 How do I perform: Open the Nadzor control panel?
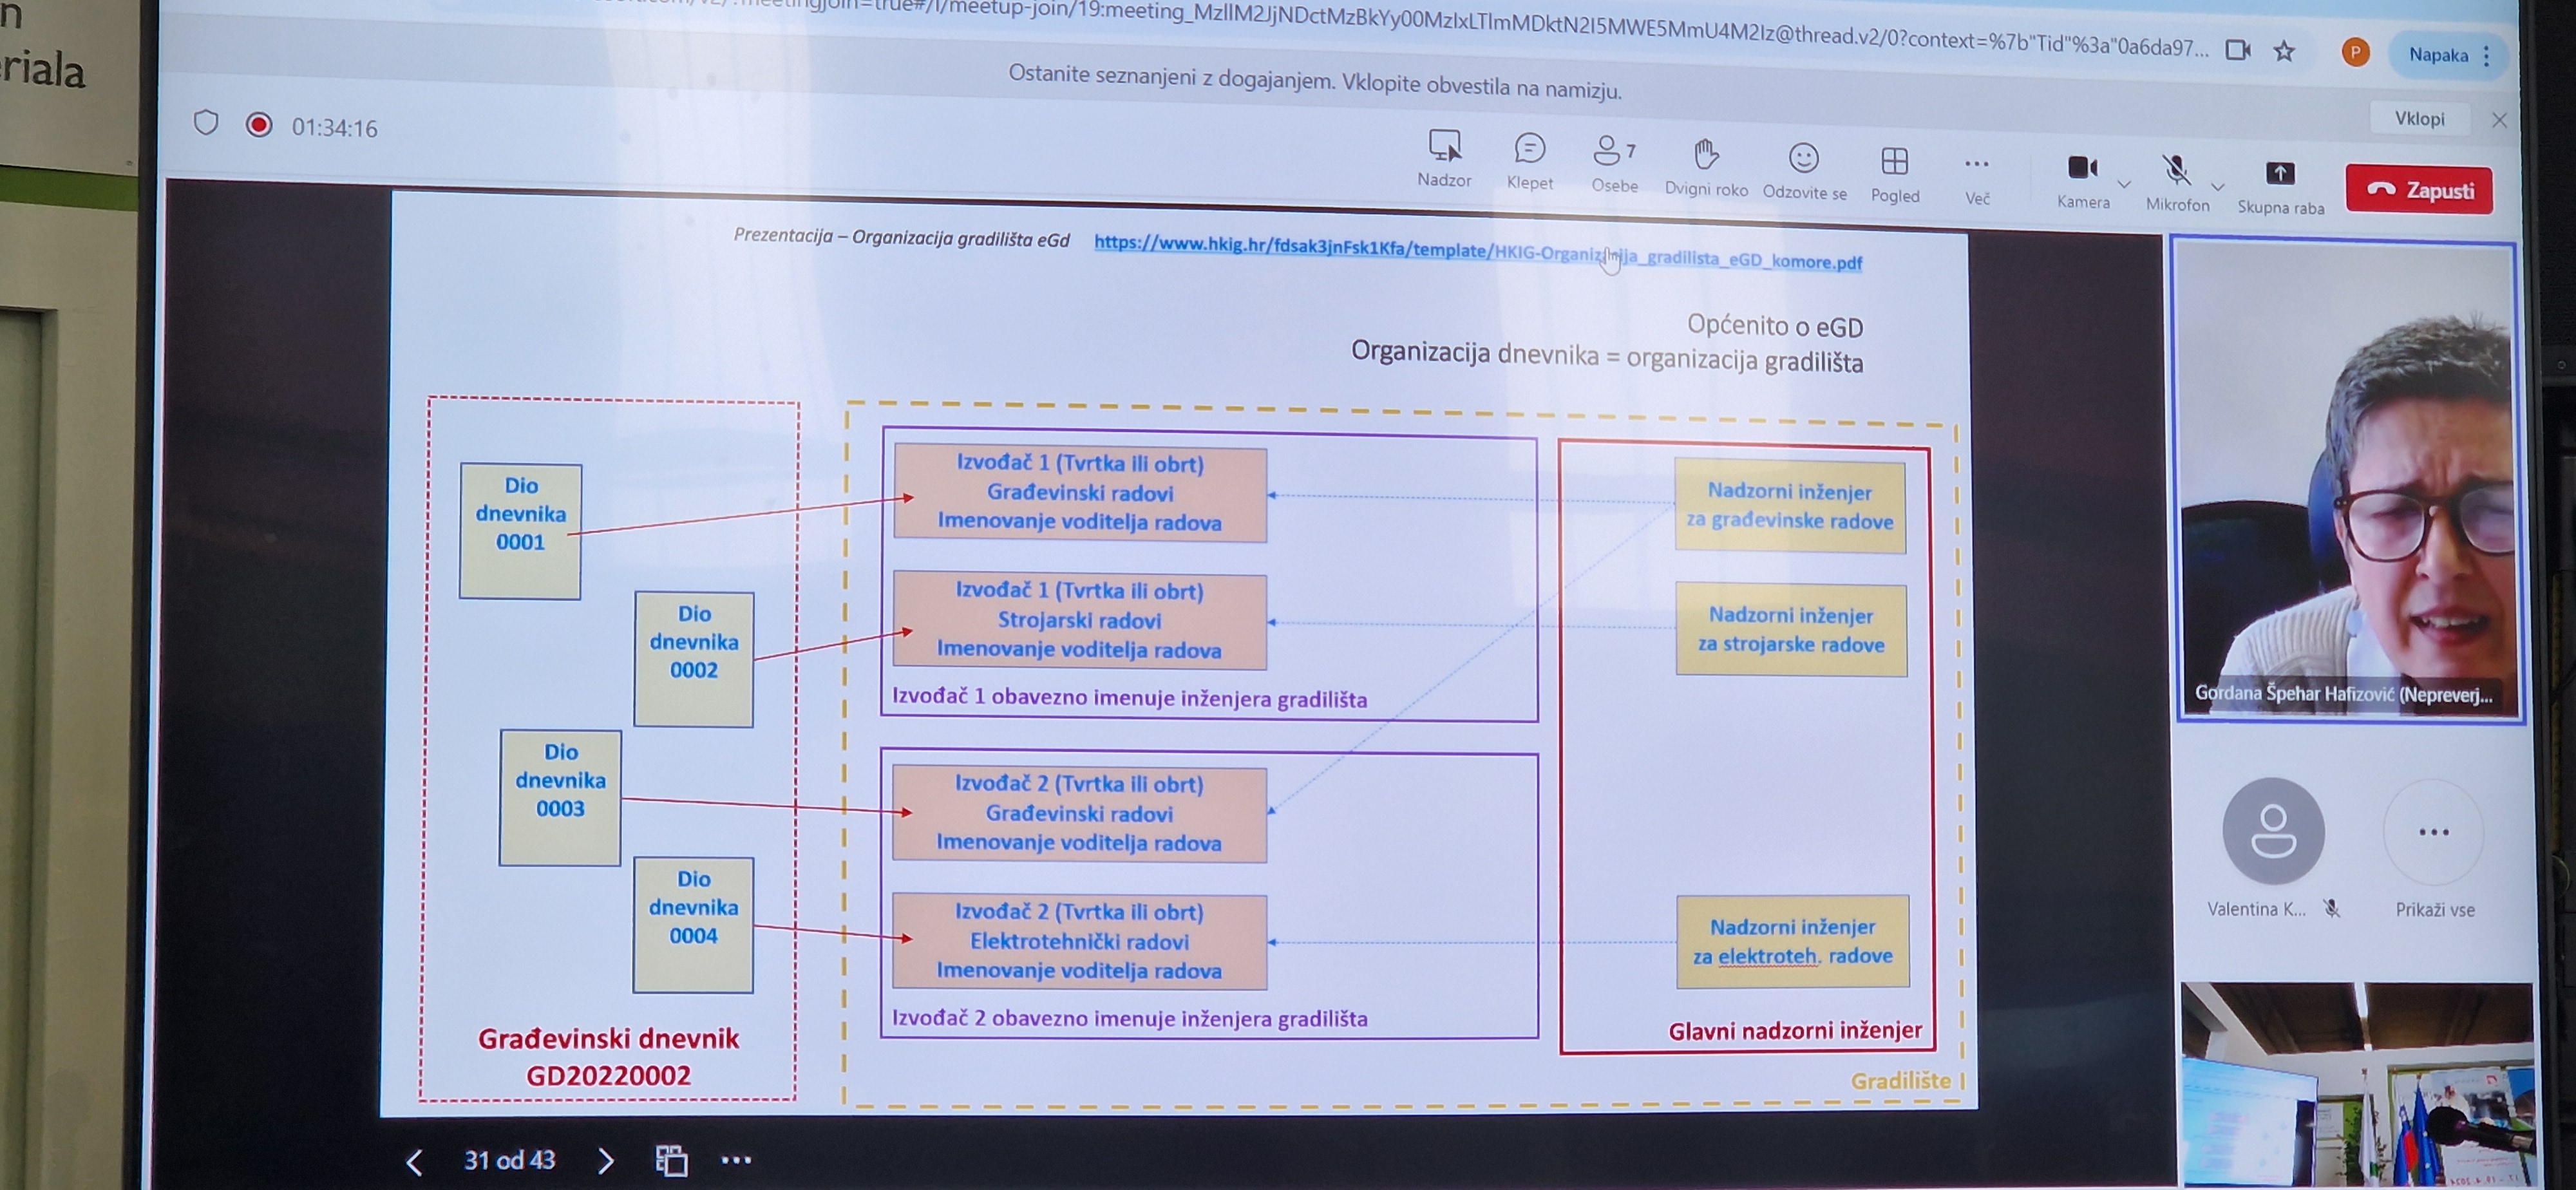(x=1444, y=158)
